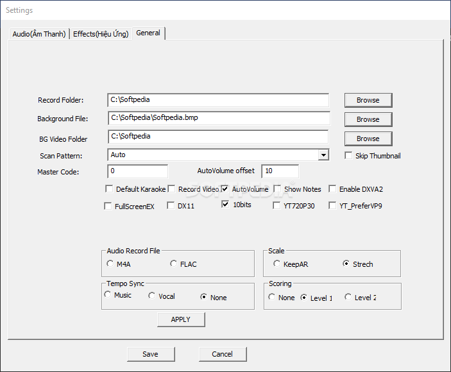451x372 pixels.
Task: Save the settings
Action: point(150,354)
